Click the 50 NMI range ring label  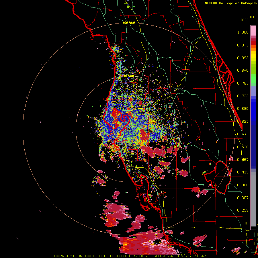point(129,76)
